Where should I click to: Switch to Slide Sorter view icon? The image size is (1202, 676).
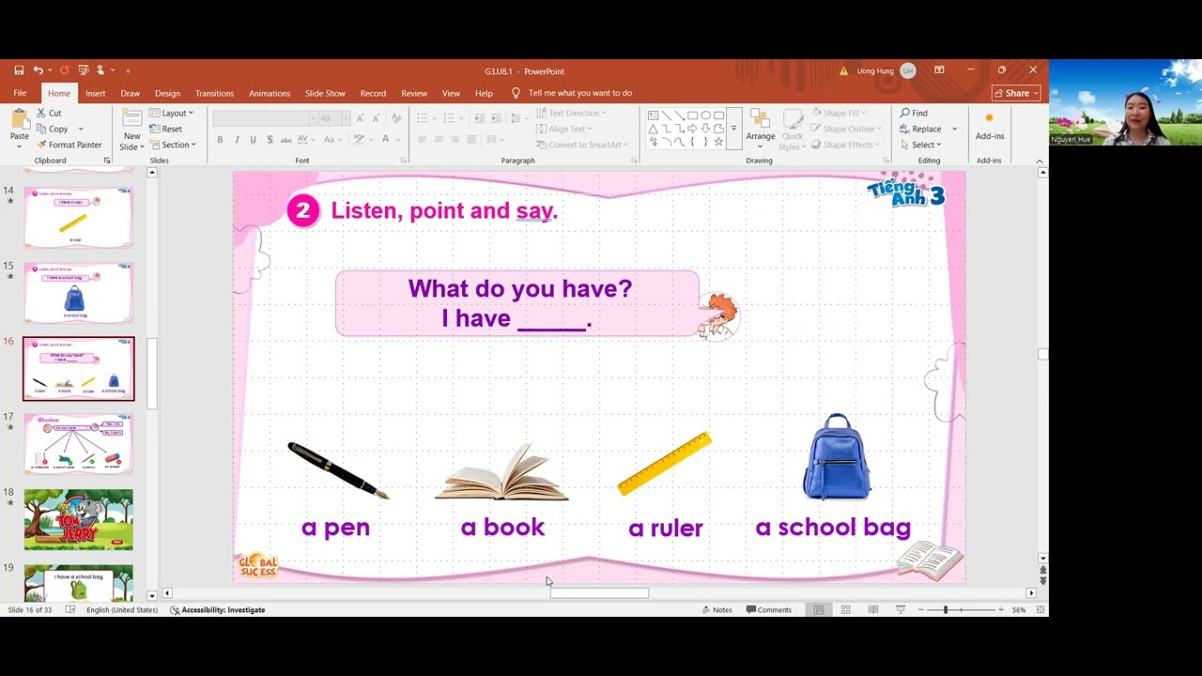pyautogui.click(x=846, y=610)
